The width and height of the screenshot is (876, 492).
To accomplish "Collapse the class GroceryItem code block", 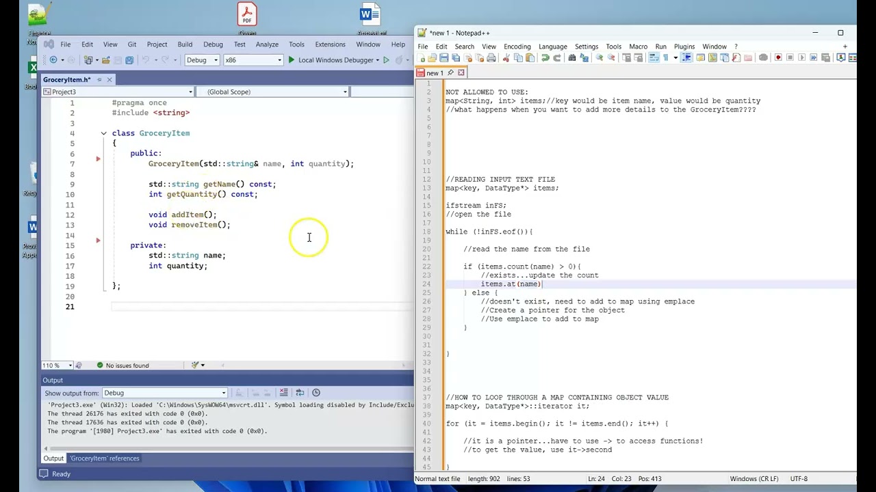I will pos(104,133).
